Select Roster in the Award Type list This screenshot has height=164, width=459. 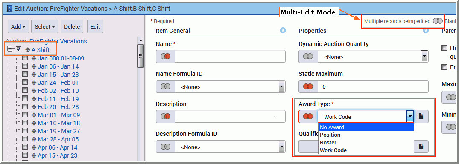point(366,142)
